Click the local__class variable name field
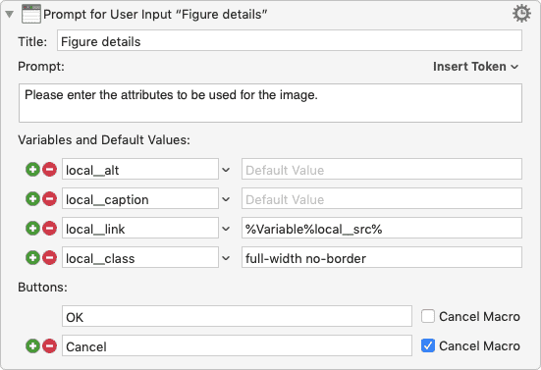The width and height of the screenshot is (541, 370). point(140,257)
